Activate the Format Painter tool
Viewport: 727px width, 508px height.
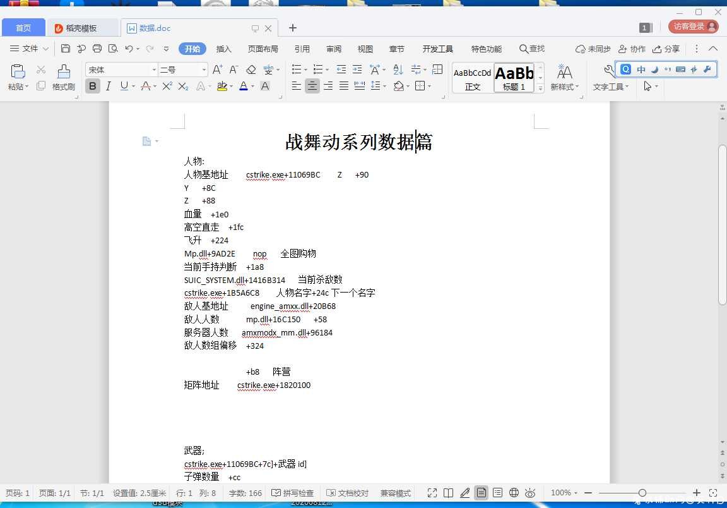point(64,76)
